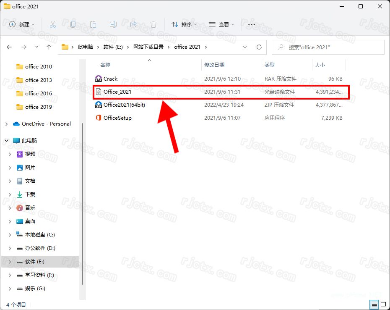The width and height of the screenshot is (390, 310).
Task: Copy the selected Office_2021 file
Action: (73, 24)
